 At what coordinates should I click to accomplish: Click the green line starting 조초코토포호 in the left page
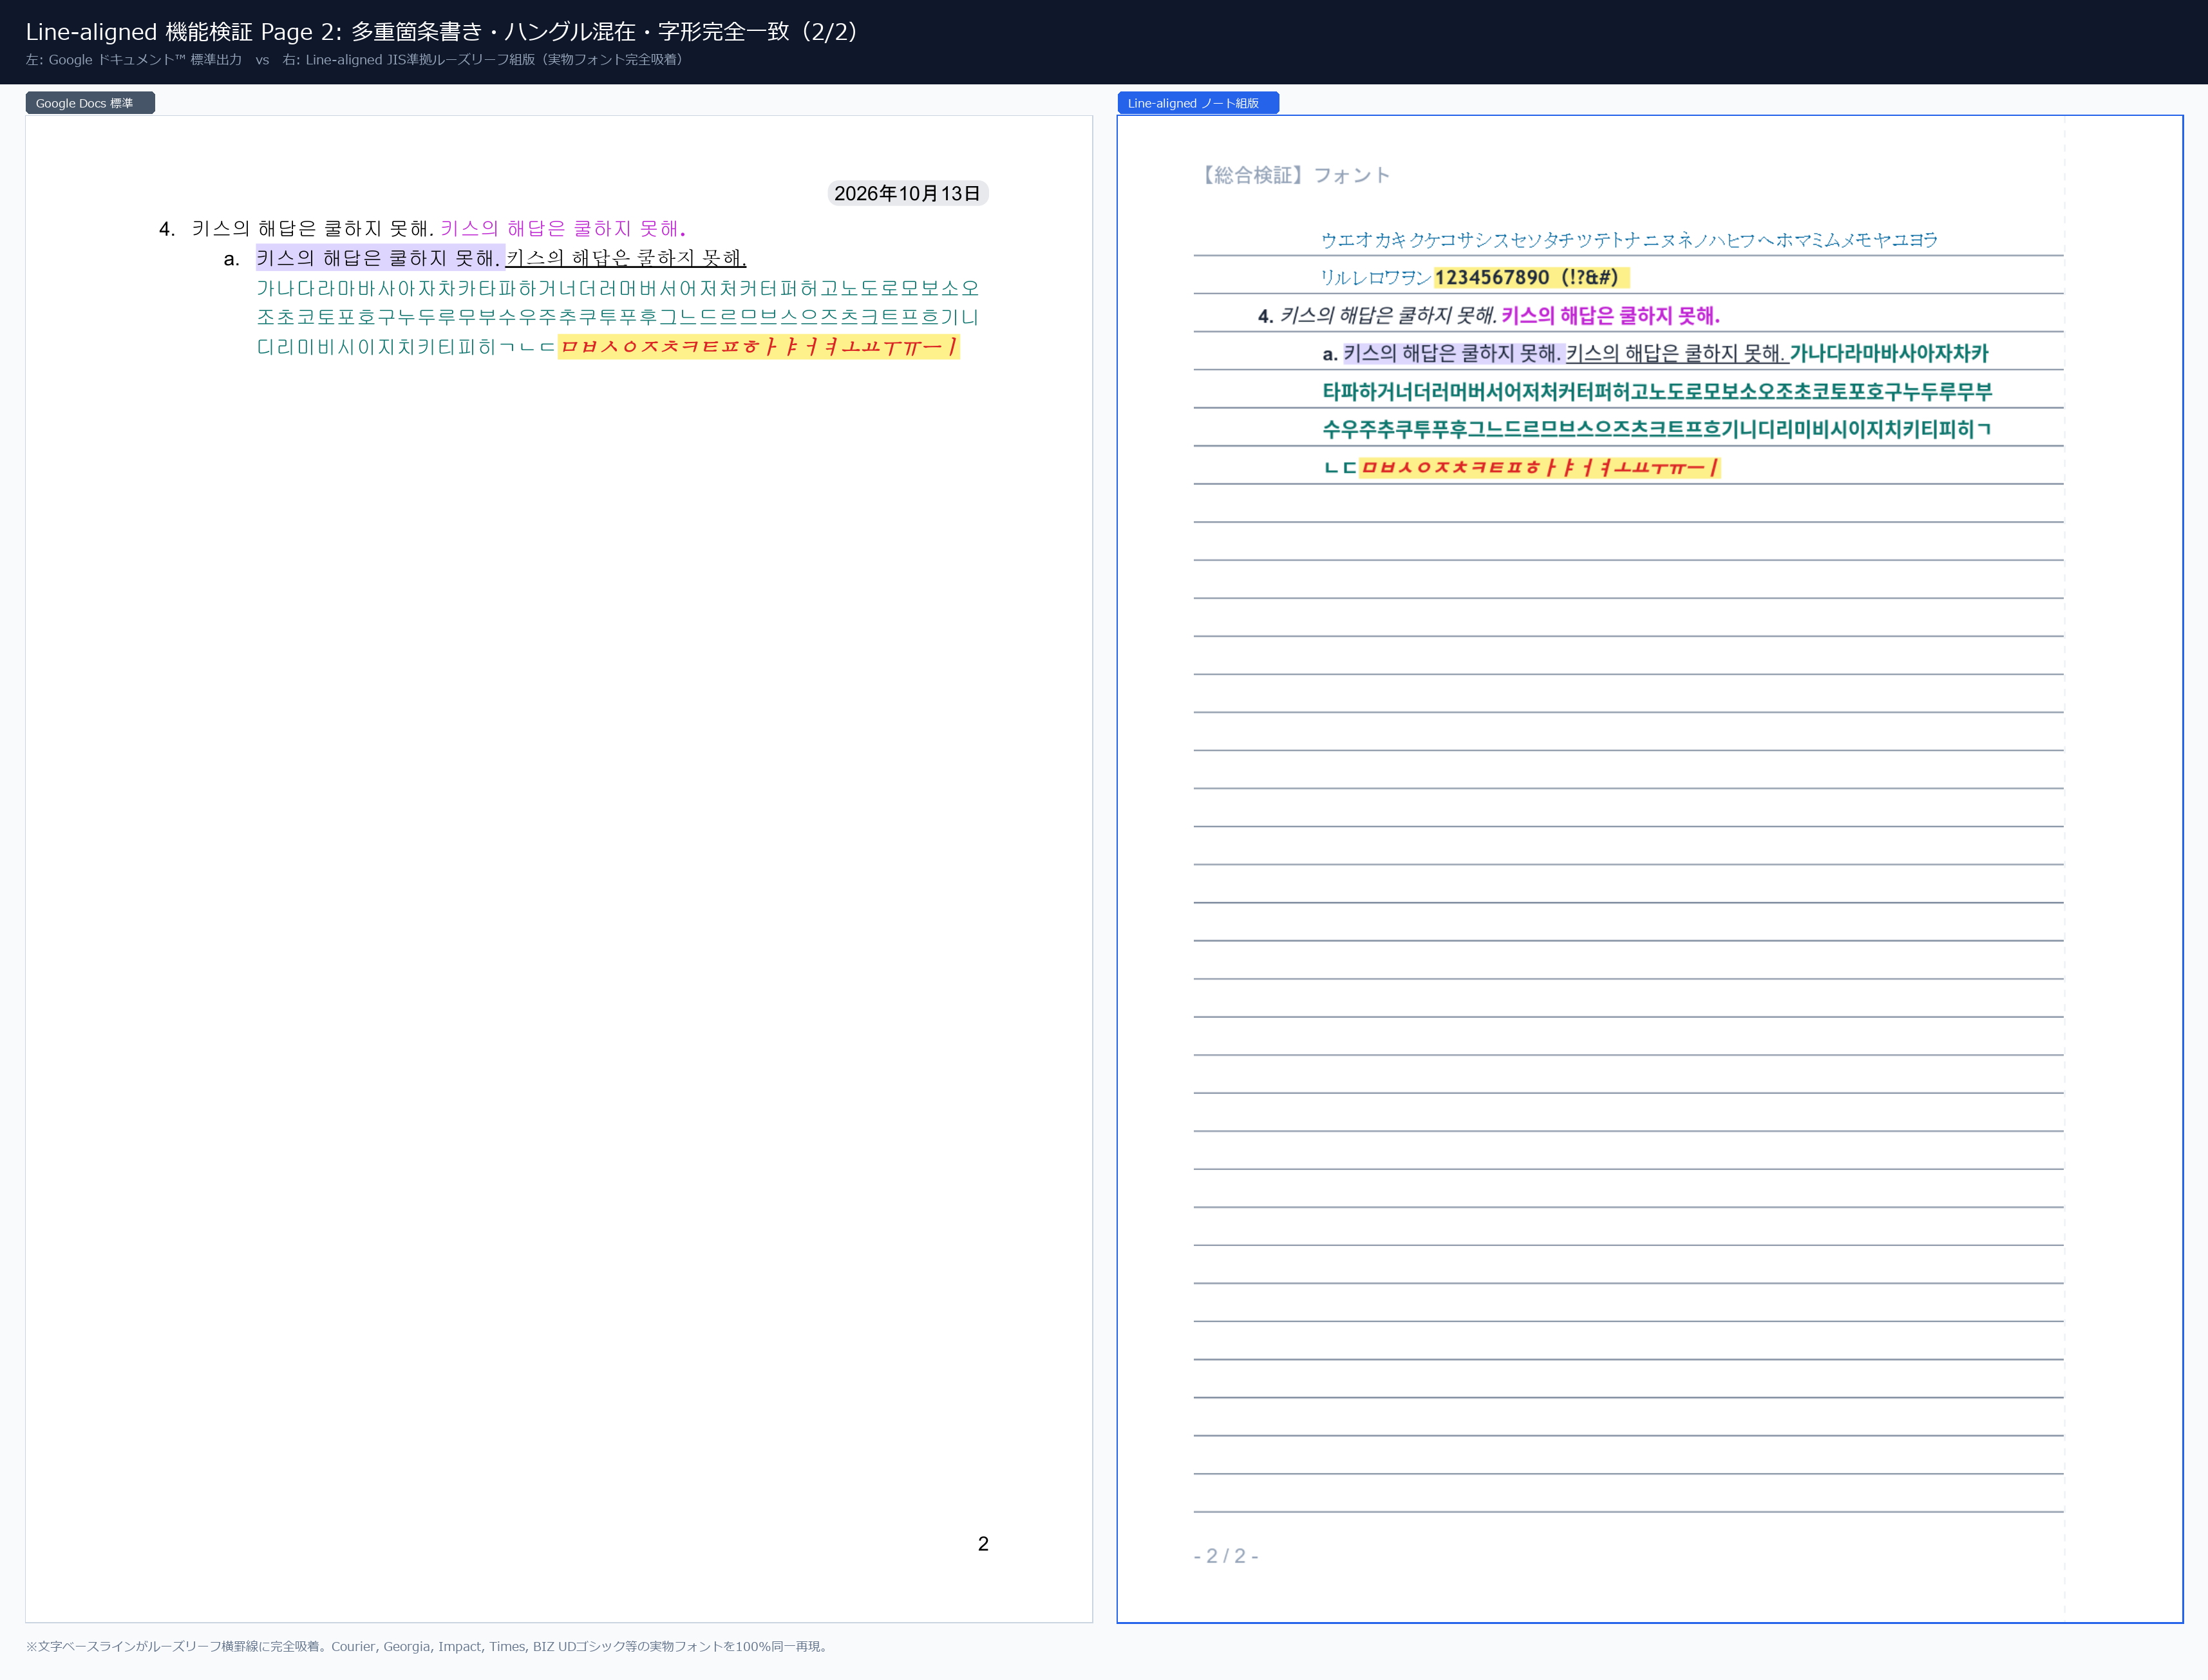(x=618, y=317)
